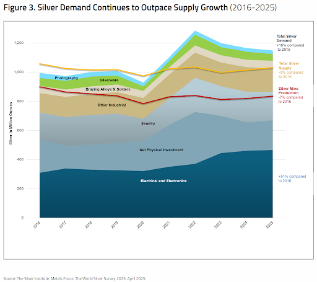Select the 2022 x-axis tick label
The height and width of the screenshot is (282, 317).
point(192,225)
